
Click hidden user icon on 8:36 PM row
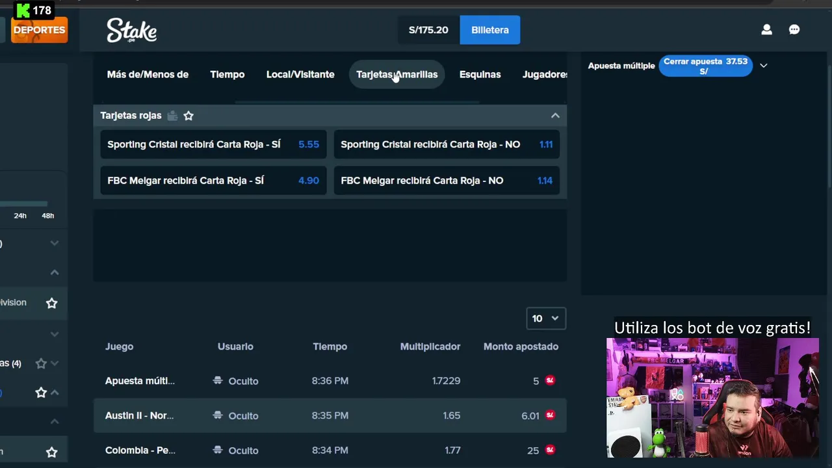click(x=218, y=381)
